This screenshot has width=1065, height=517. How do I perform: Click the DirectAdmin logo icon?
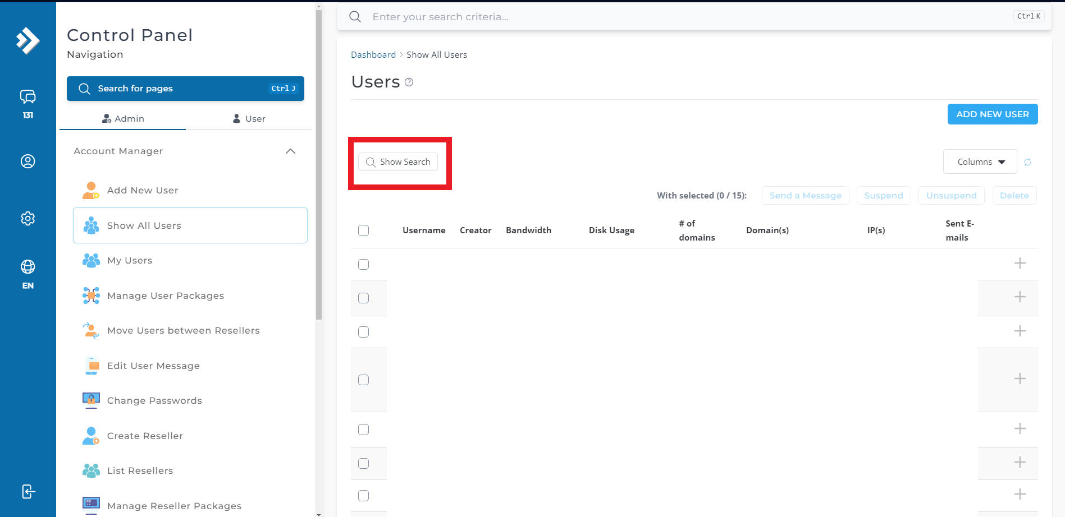pyautogui.click(x=28, y=40)
